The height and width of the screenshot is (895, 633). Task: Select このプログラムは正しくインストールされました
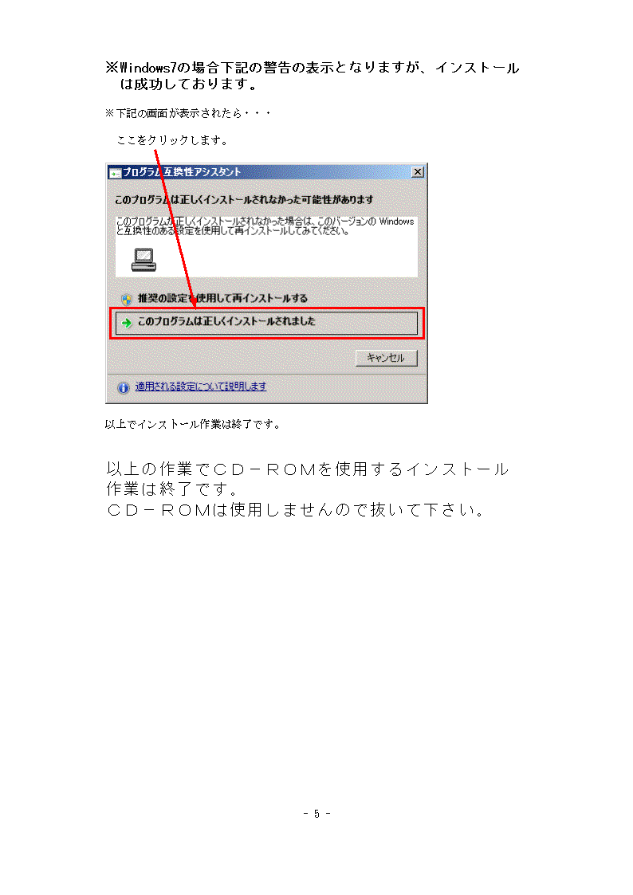click(x=266, y=323)
